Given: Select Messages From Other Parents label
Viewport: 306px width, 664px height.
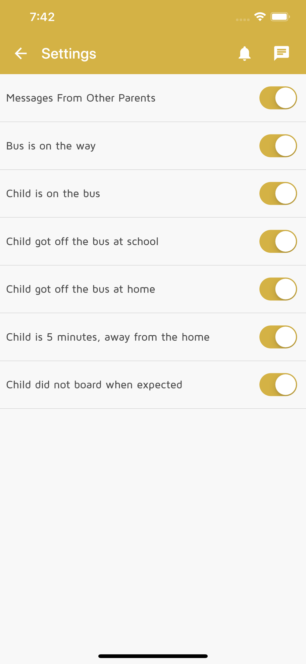Looking at the screenshot, I should pyautogui.click(x=81, y=98).
